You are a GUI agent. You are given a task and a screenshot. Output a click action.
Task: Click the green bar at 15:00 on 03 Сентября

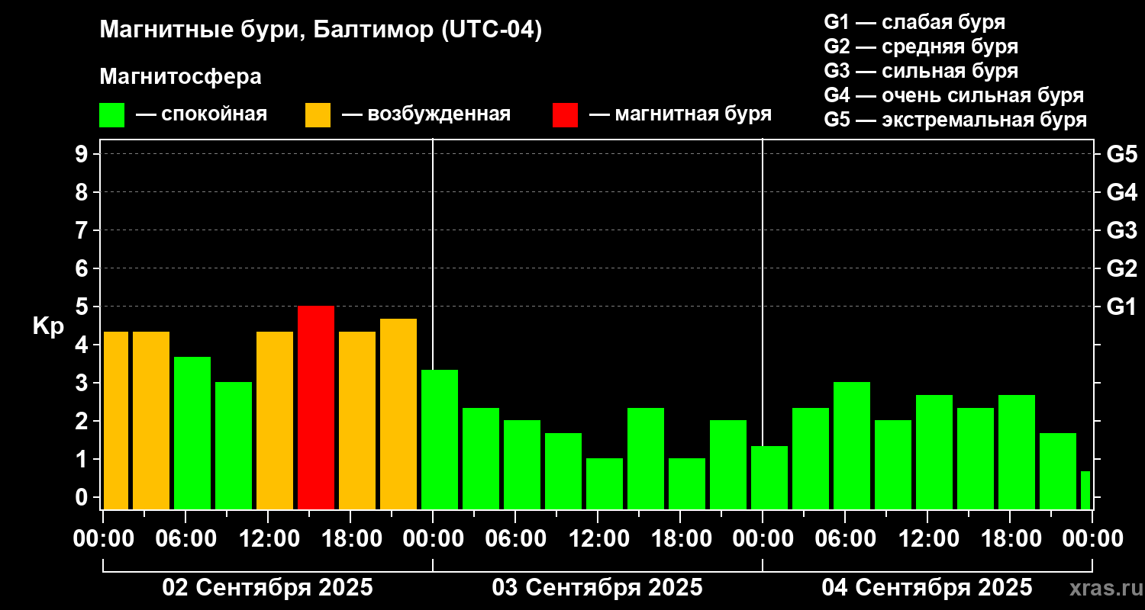(646, 458)
